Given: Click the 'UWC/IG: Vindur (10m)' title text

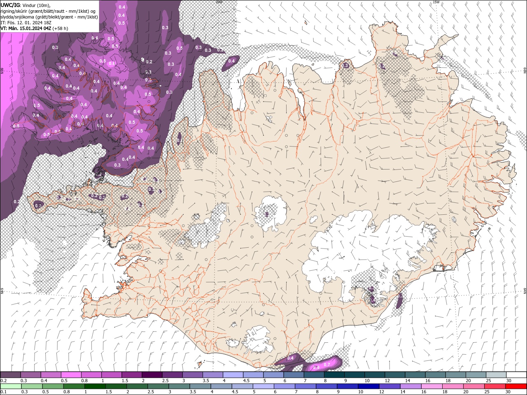Looking at the screenshot, I should pyautogui.click(x=26, y=5).
